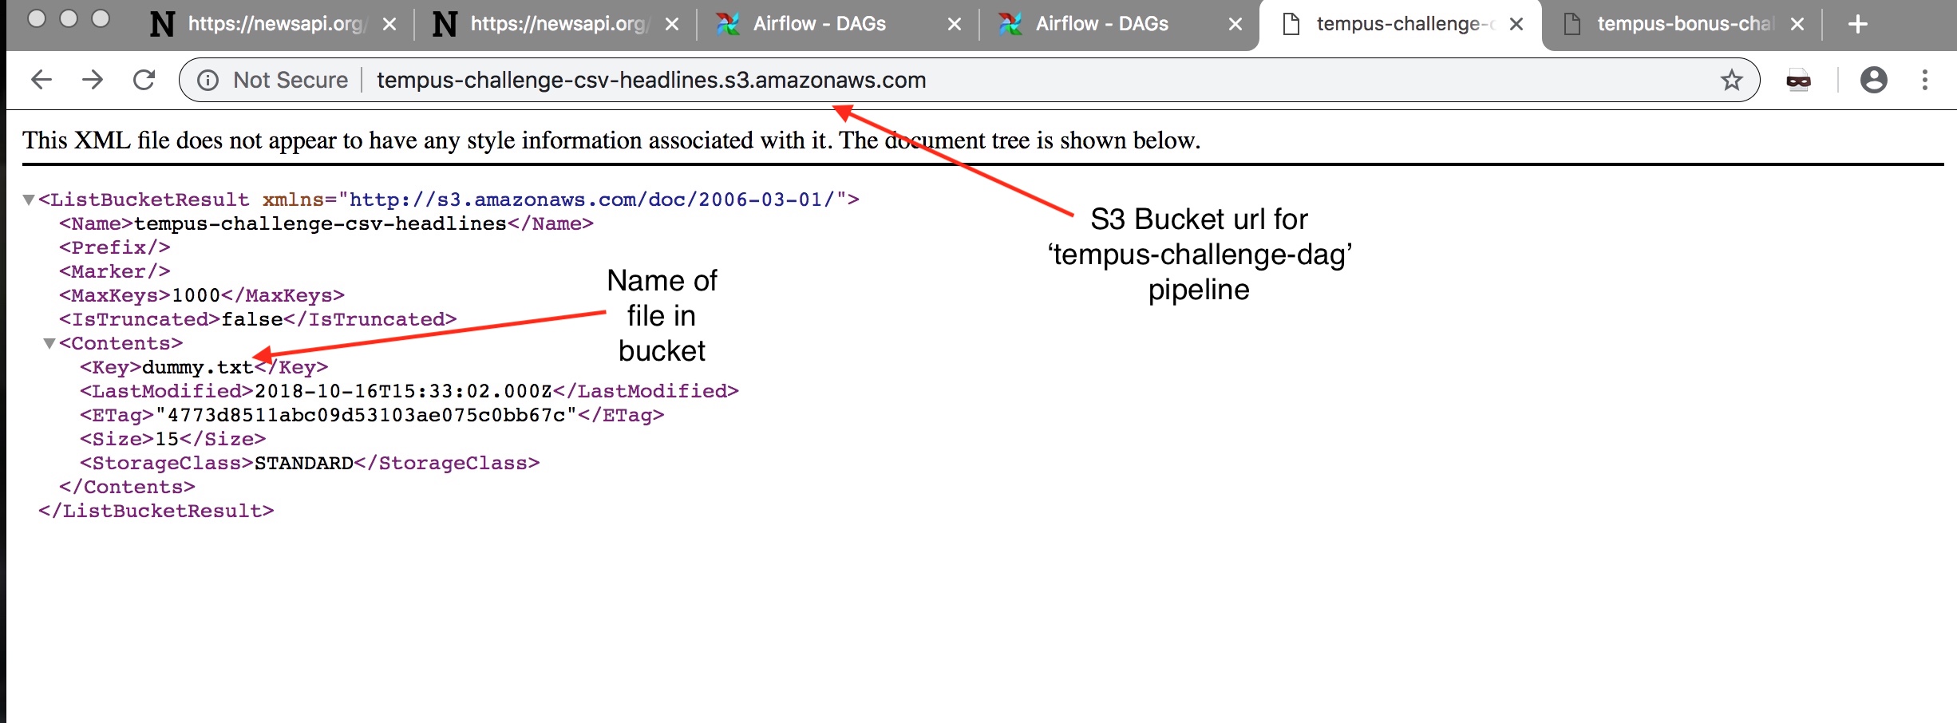Click the macOS minimize window button

69,18
